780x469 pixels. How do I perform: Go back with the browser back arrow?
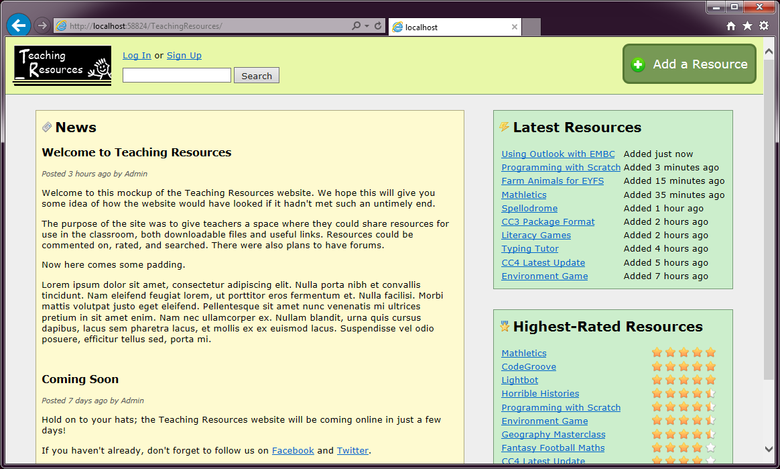(x=19, y=25)
